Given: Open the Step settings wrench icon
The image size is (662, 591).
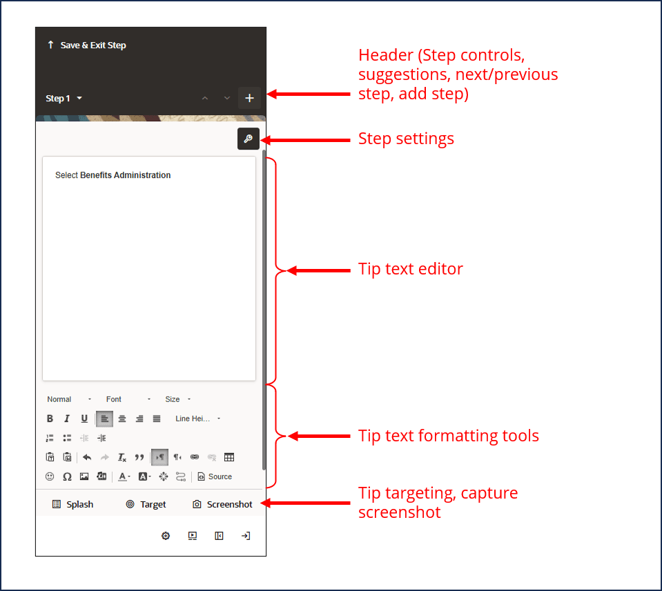Looking at the screenshot, I should coord(249,139).
